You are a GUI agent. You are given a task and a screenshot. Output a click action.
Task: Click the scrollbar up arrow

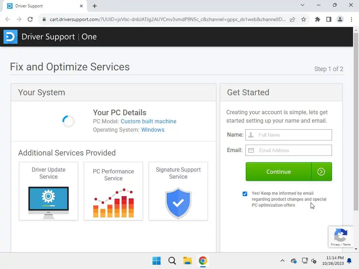point(356,30)
